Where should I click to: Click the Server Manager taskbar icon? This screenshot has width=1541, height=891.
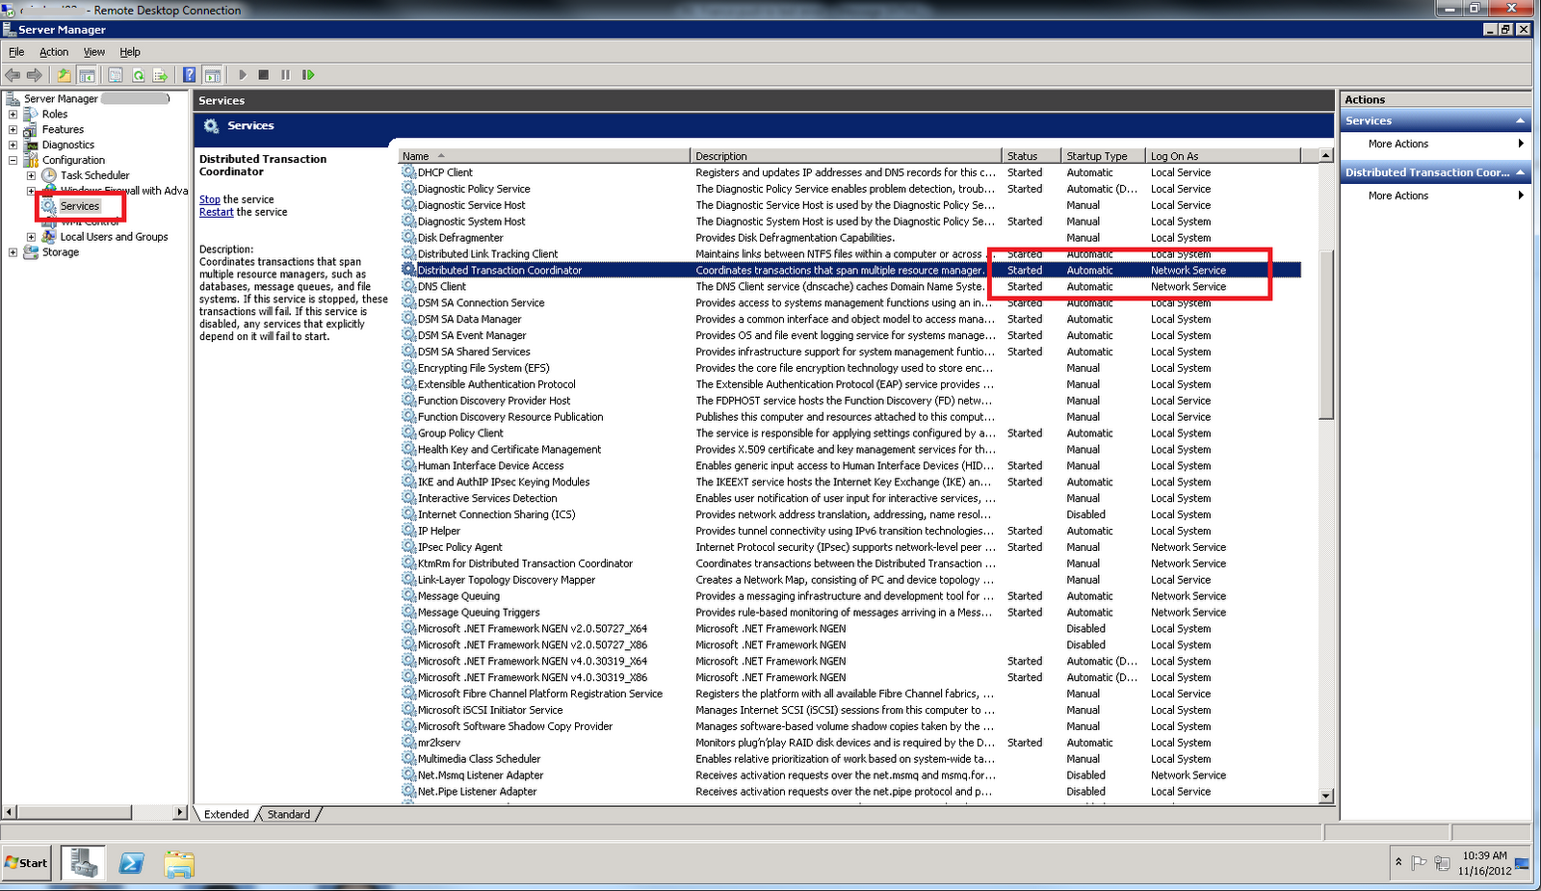[83, 862]
